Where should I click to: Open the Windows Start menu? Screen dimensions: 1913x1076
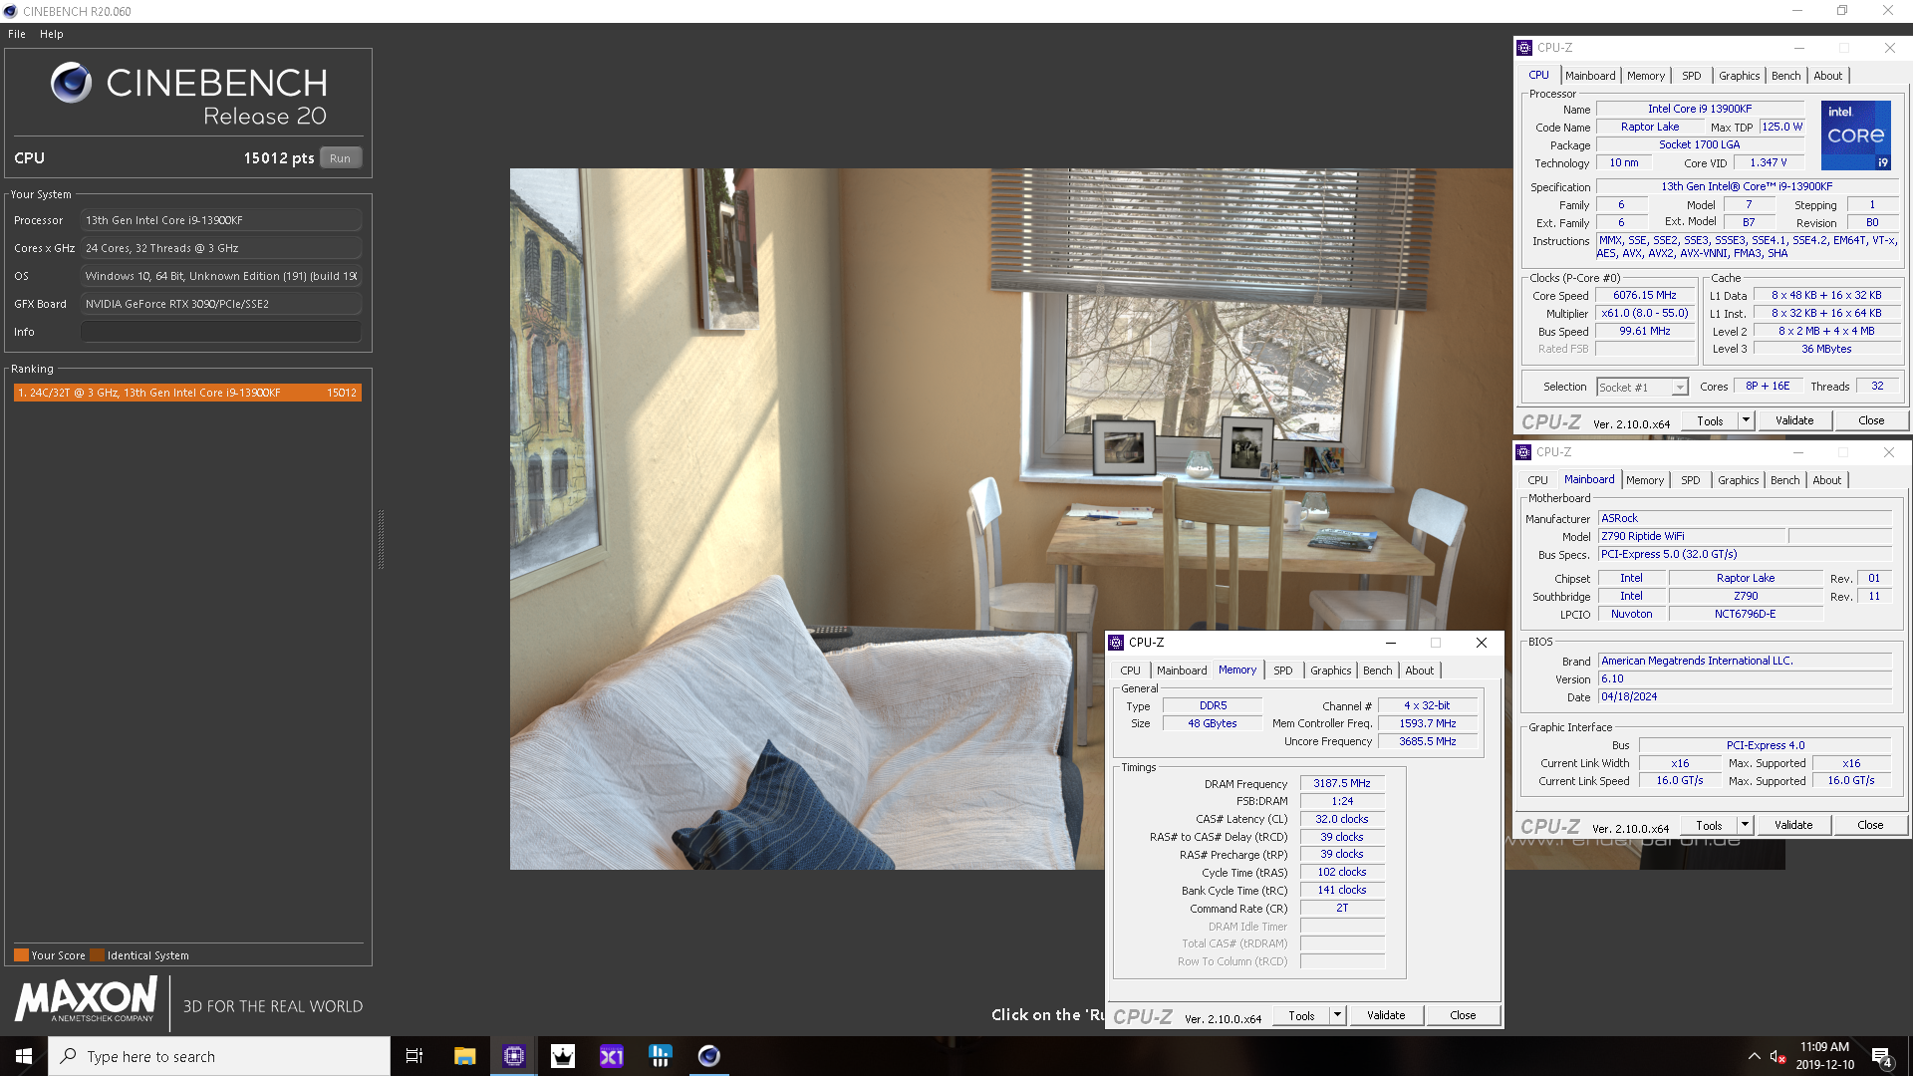click(x=24, y=1056)
